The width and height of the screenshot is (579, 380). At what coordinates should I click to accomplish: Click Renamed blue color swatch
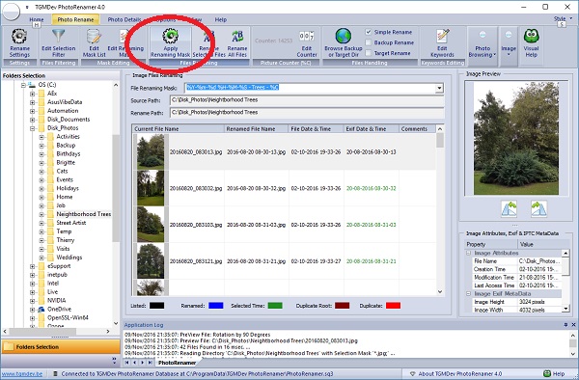tap(215, 306)
